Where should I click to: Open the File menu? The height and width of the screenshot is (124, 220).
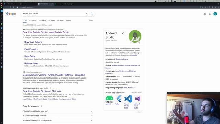pyautogui.click(x=11, y=1)
